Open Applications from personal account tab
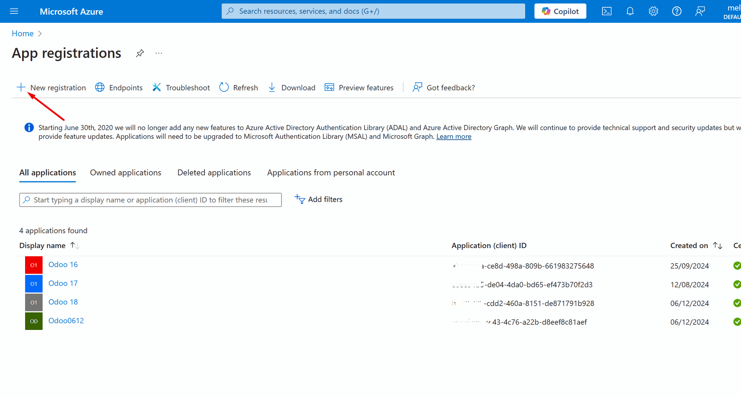Viewport: 741px width, 398px height. 331,173
